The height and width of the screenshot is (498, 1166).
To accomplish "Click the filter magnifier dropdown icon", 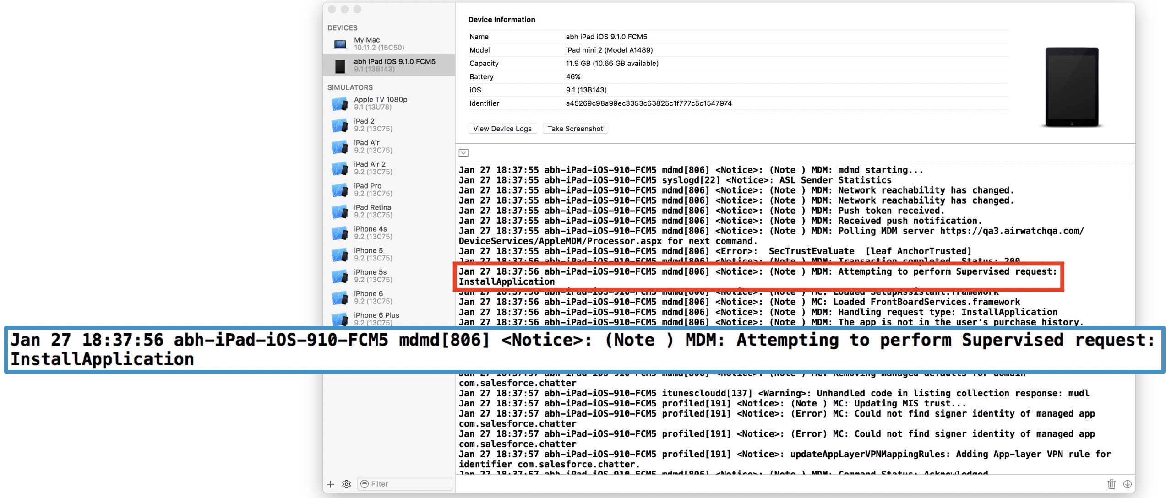I will coord(365,484).
